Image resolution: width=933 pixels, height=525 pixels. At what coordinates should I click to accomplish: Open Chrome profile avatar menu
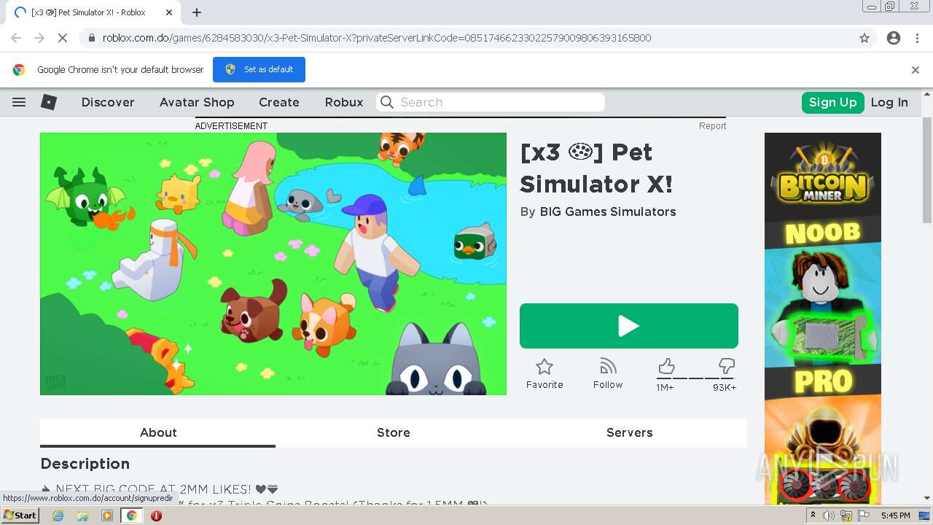894,38
